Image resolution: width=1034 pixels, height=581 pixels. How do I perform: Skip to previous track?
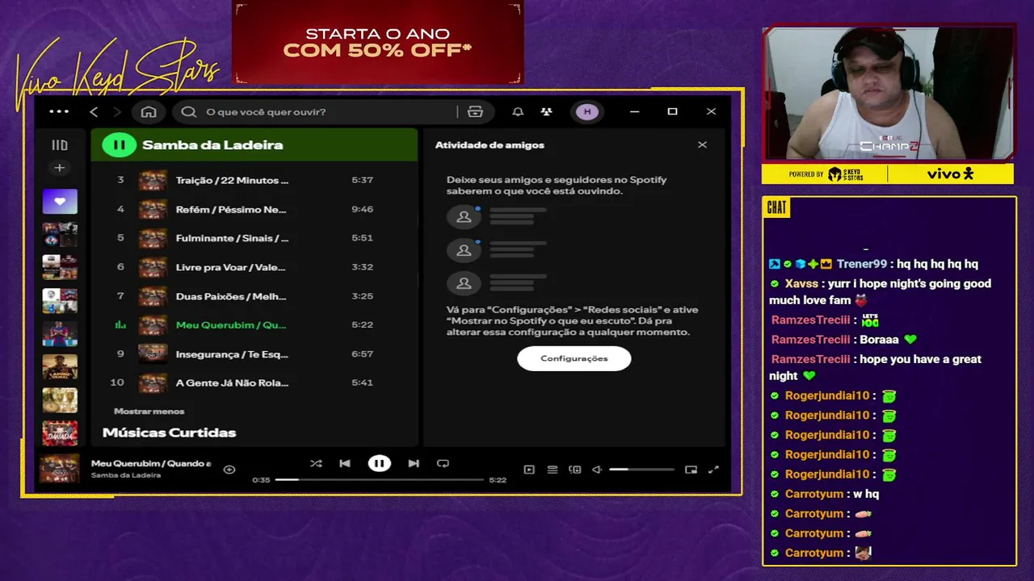click(x=345, y=463)
